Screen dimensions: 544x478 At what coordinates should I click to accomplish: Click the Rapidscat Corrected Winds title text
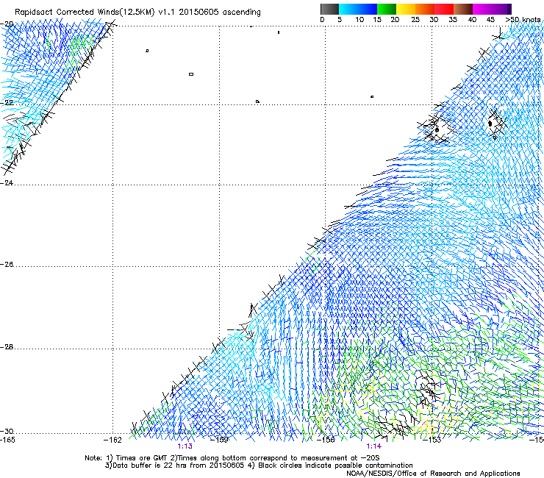[x=137, y=12]
